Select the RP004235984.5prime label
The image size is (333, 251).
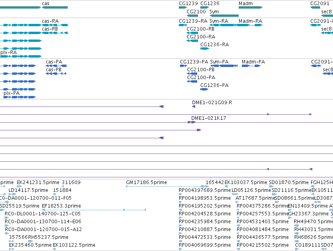(205, 222)
